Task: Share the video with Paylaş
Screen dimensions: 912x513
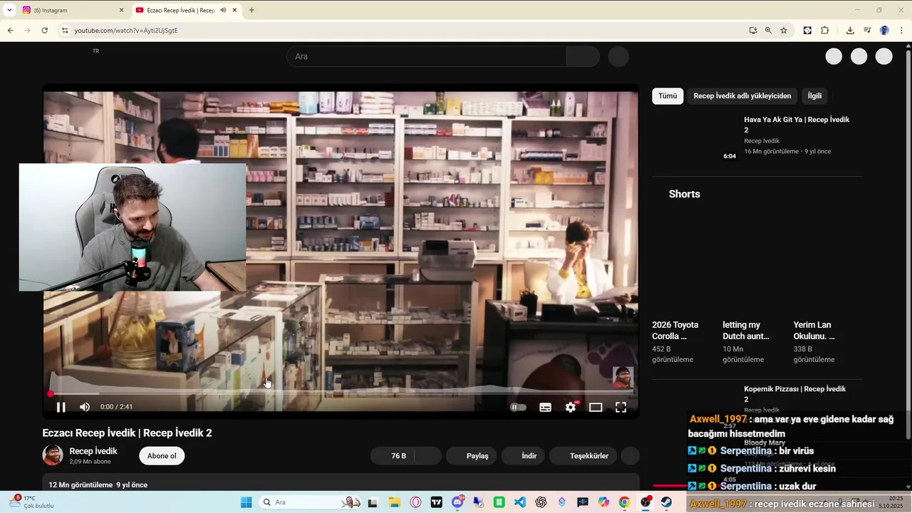Action: click(x=471, y=456)
